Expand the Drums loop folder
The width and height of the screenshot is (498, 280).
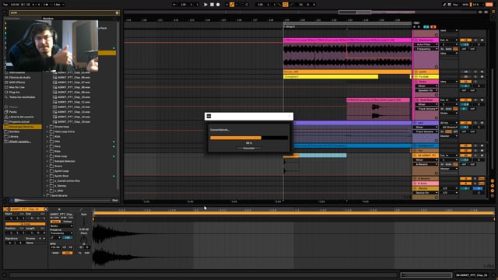(x=47, y=127)
